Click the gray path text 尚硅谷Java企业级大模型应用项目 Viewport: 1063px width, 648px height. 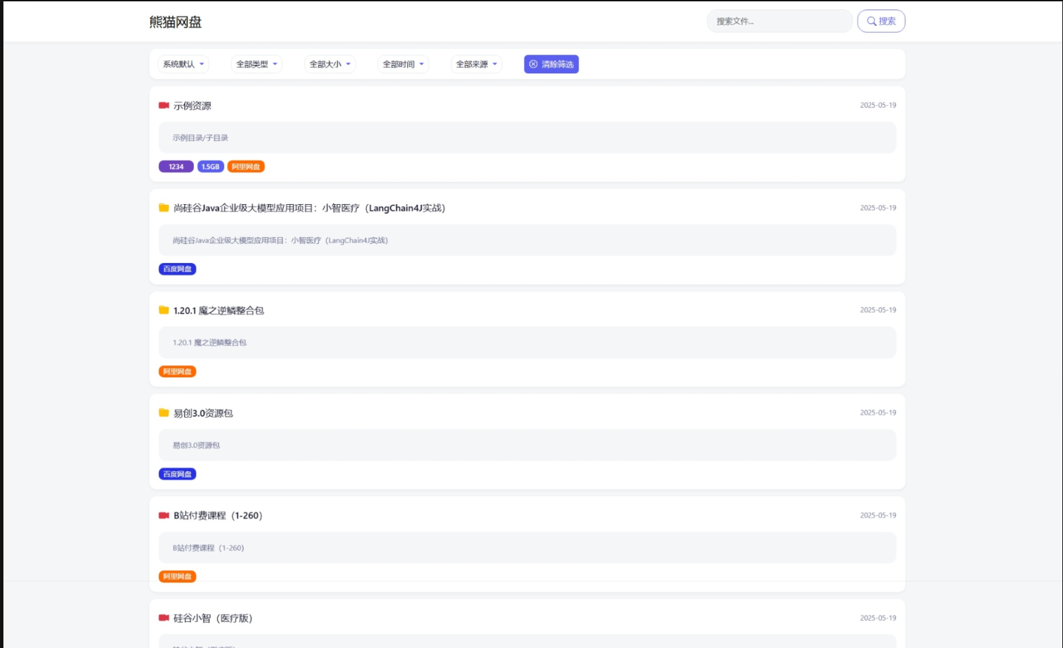tap(280, 240)
